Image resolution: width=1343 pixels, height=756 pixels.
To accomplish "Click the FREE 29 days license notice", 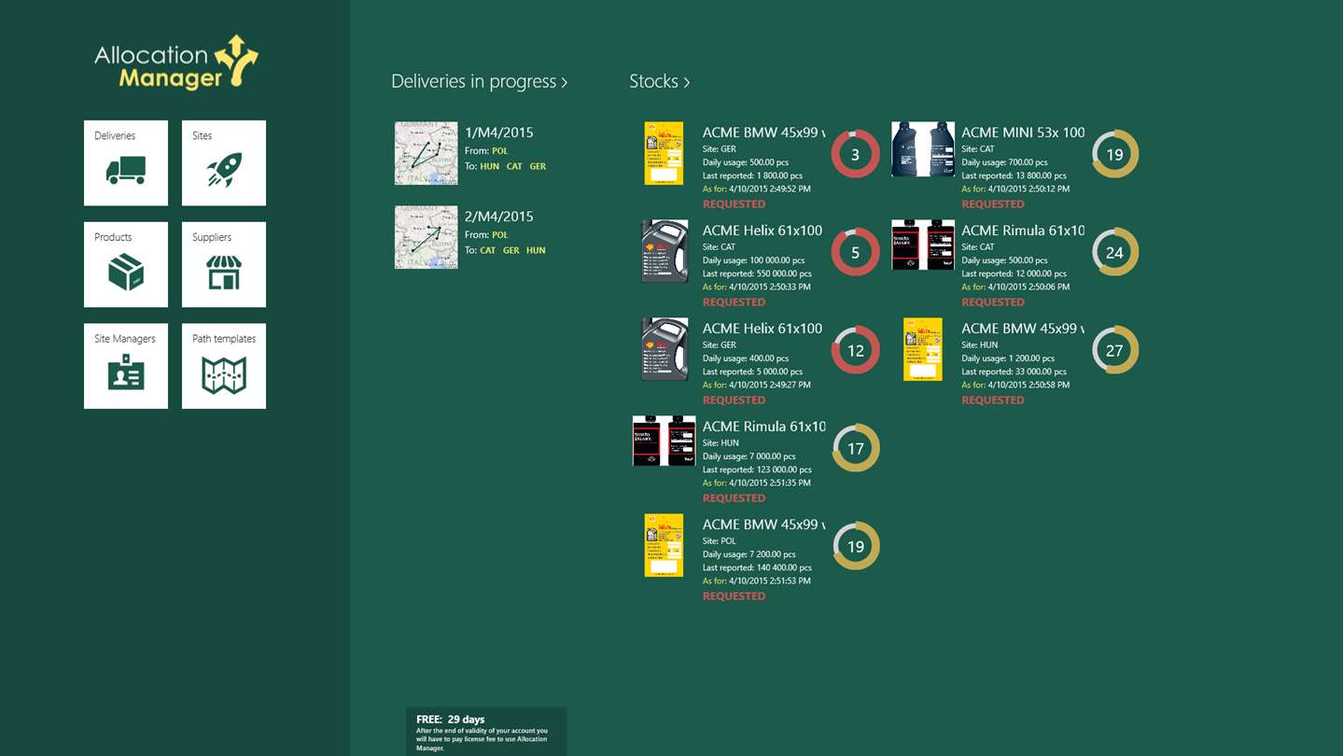I will (x=486, y=732).
